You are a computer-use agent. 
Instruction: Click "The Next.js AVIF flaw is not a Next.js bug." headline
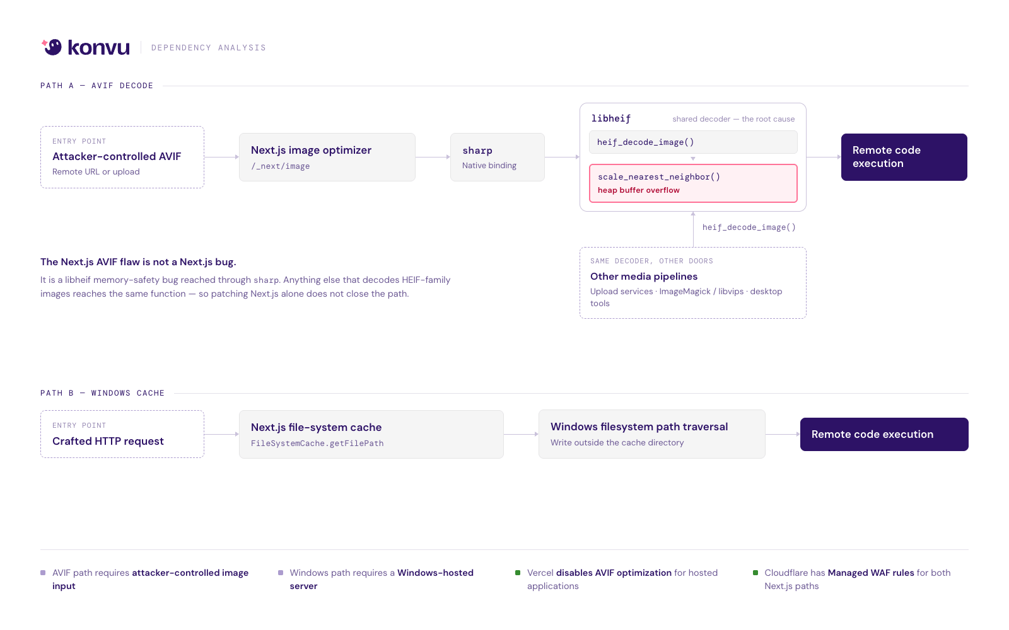click(138, 262)
